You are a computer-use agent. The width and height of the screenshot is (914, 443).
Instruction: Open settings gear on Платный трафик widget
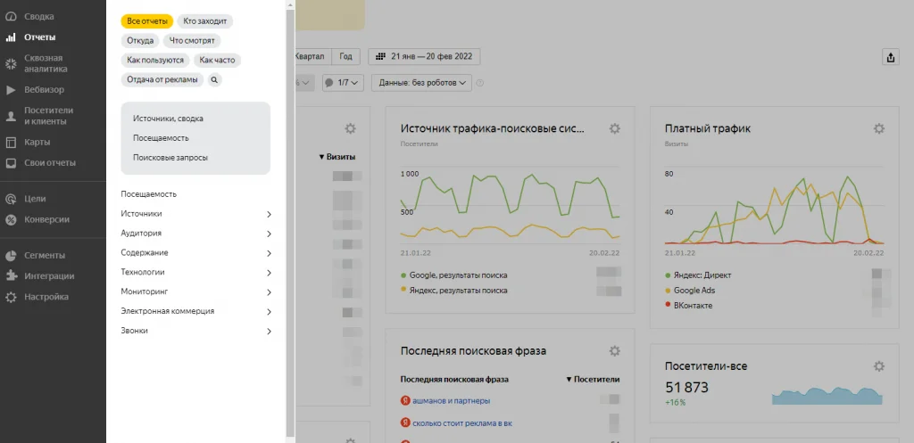(878, 128)
